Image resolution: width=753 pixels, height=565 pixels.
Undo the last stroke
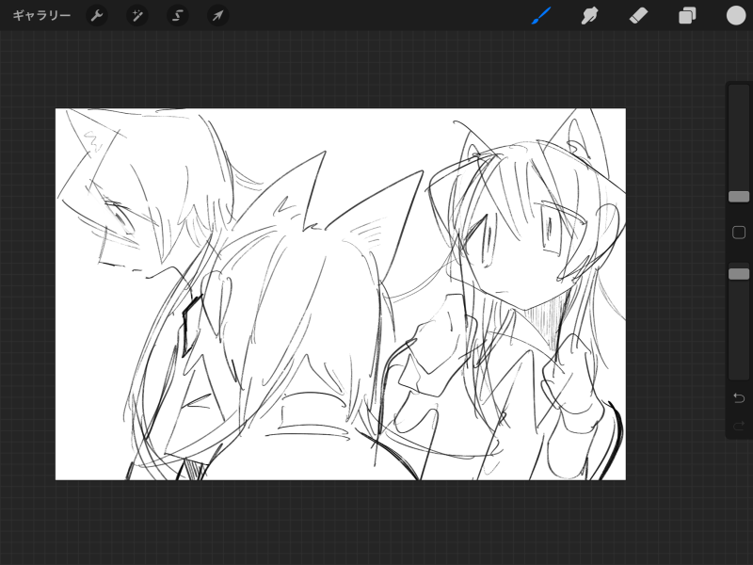(x=739, y=397)
